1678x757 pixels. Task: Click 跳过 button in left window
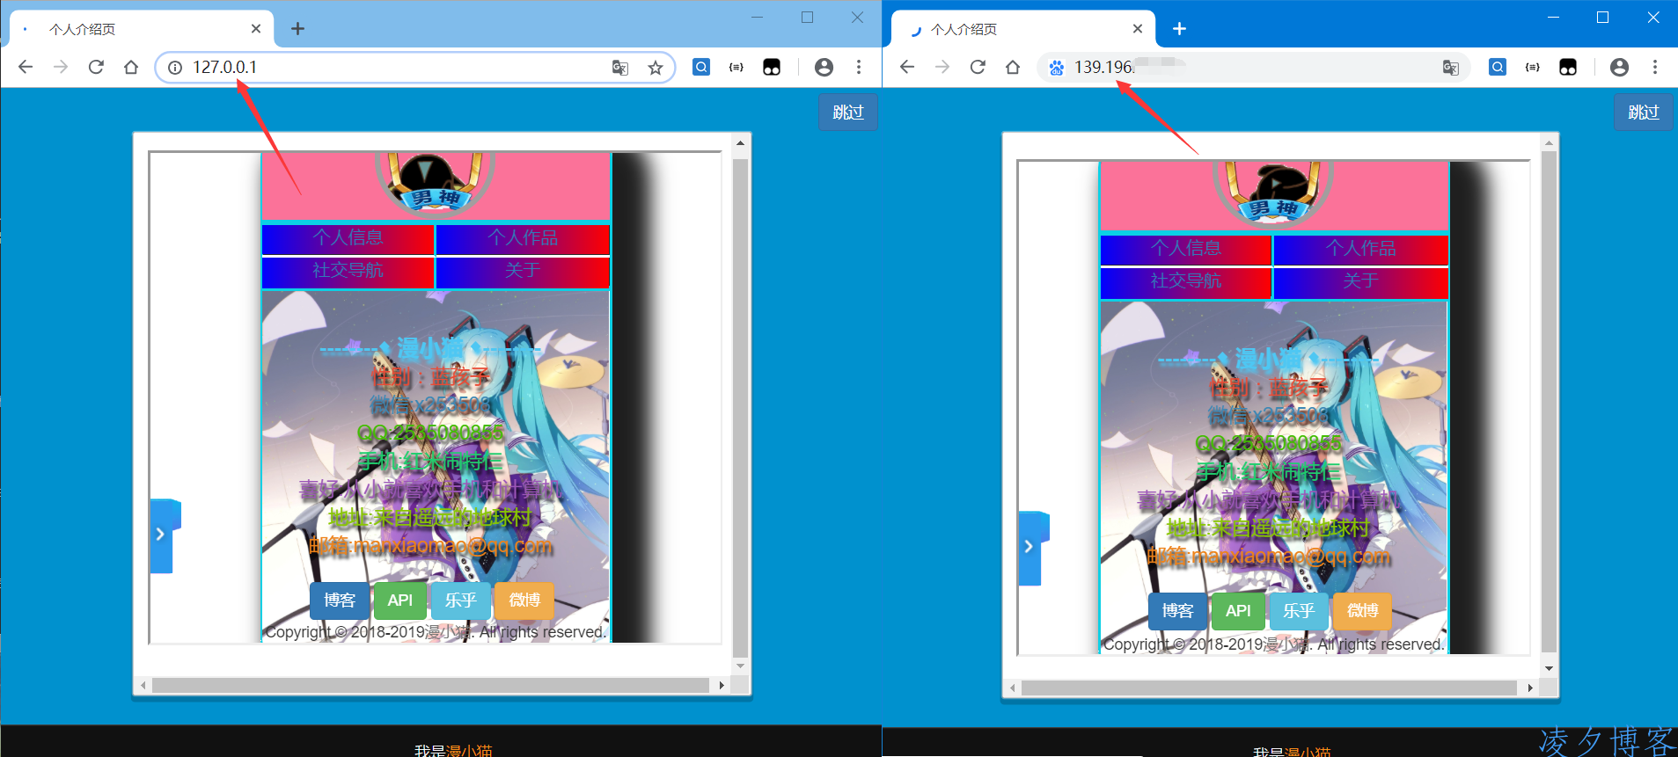point(848,113)
